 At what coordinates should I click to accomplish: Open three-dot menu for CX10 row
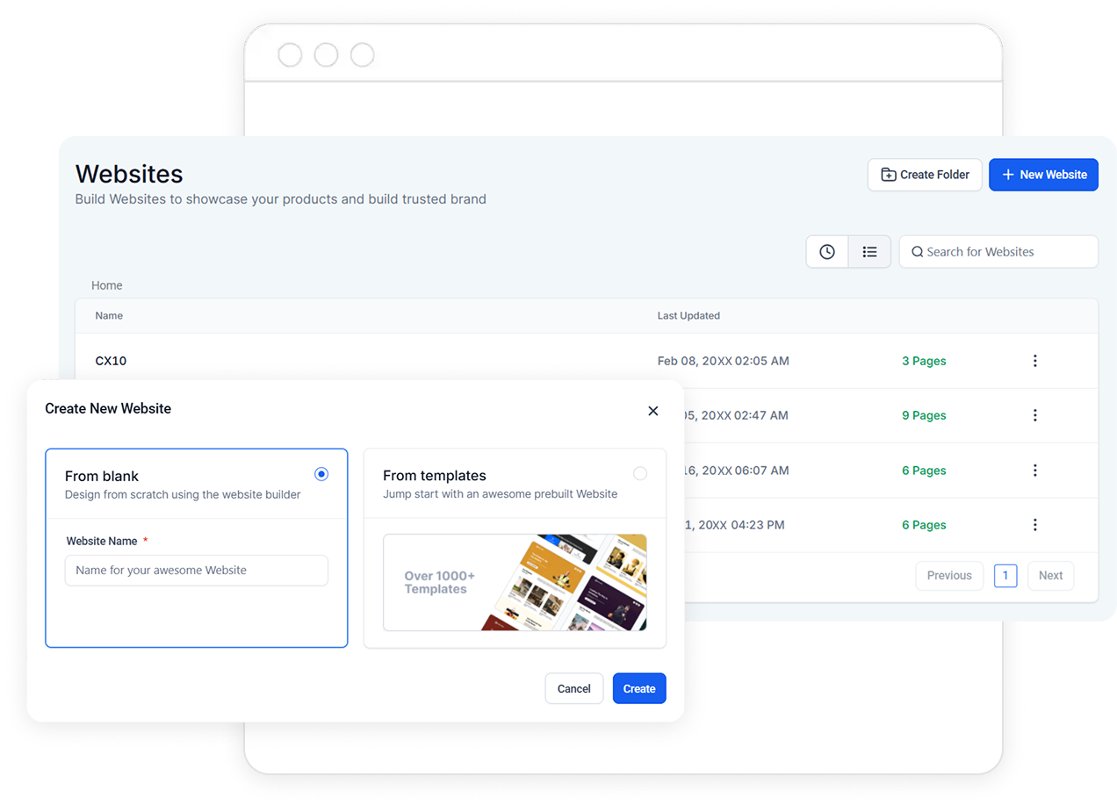(1035, 361)
